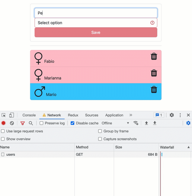192x196 pixels.
Task: Clear the network log
Action: 12,123
